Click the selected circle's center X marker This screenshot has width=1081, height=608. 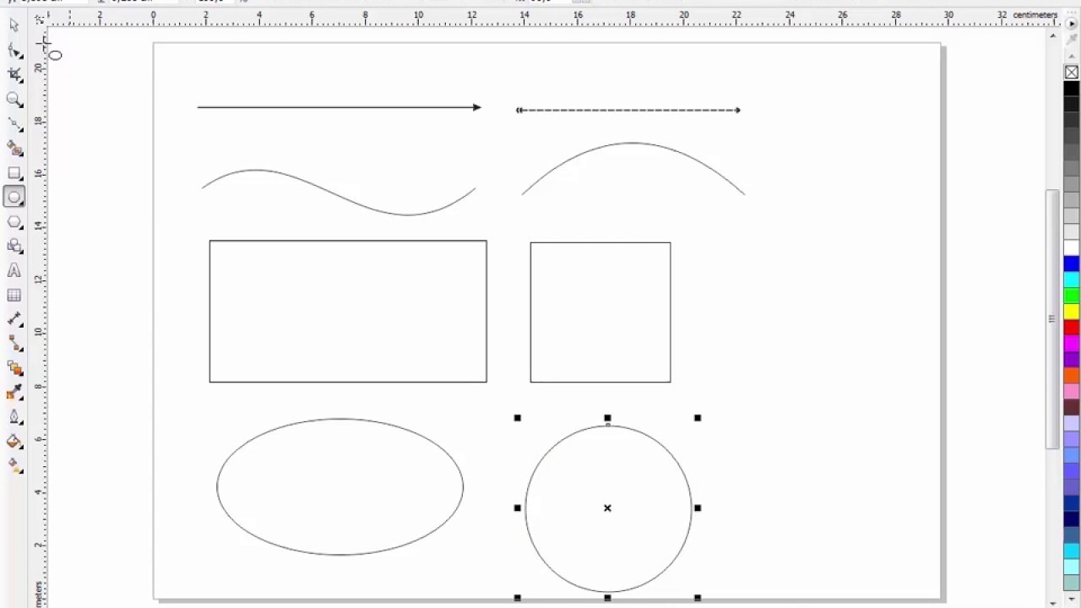point(607,508)
